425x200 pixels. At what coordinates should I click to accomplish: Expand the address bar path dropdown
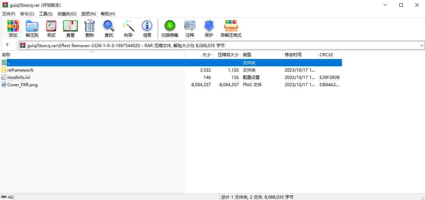(422, 45)
